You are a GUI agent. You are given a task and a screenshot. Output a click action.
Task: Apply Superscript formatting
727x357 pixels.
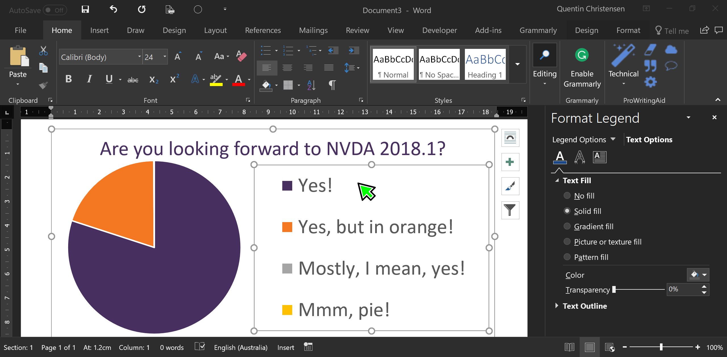click(174, 79)
